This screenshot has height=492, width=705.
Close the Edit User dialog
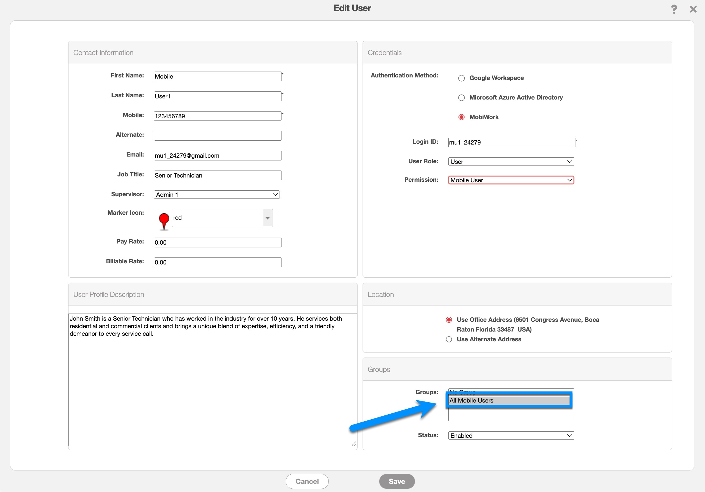(x=693, y=9)
